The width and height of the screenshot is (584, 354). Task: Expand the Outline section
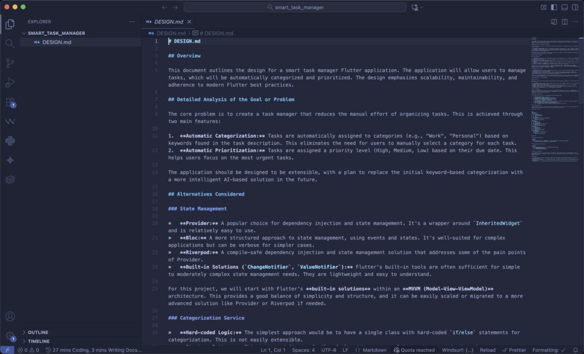pos(38,332)
